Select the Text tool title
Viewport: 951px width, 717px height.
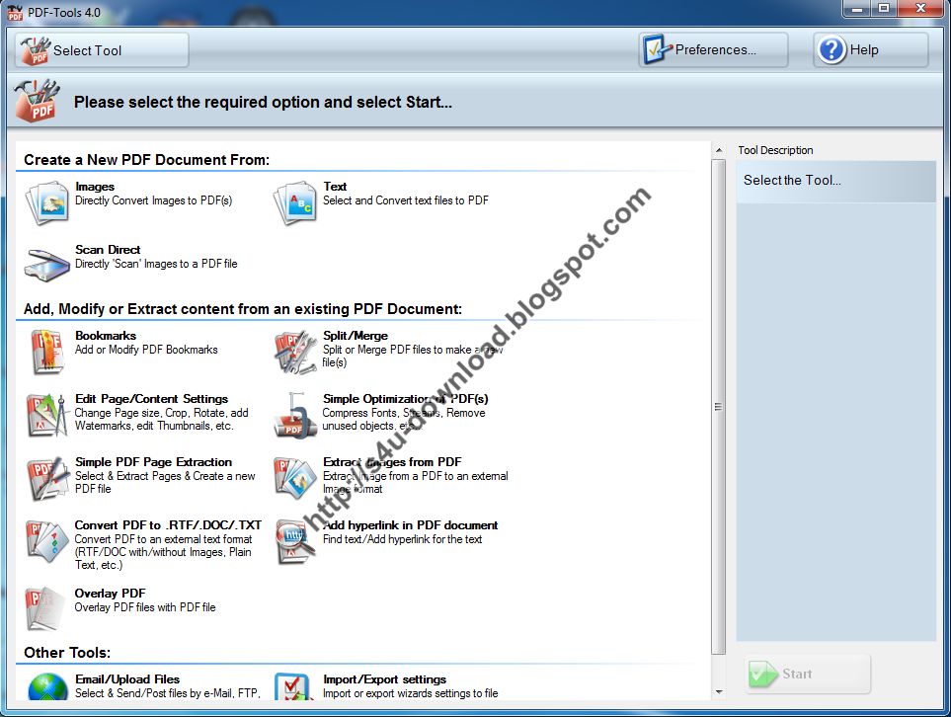pyautogui.click(x=335, y=187)
